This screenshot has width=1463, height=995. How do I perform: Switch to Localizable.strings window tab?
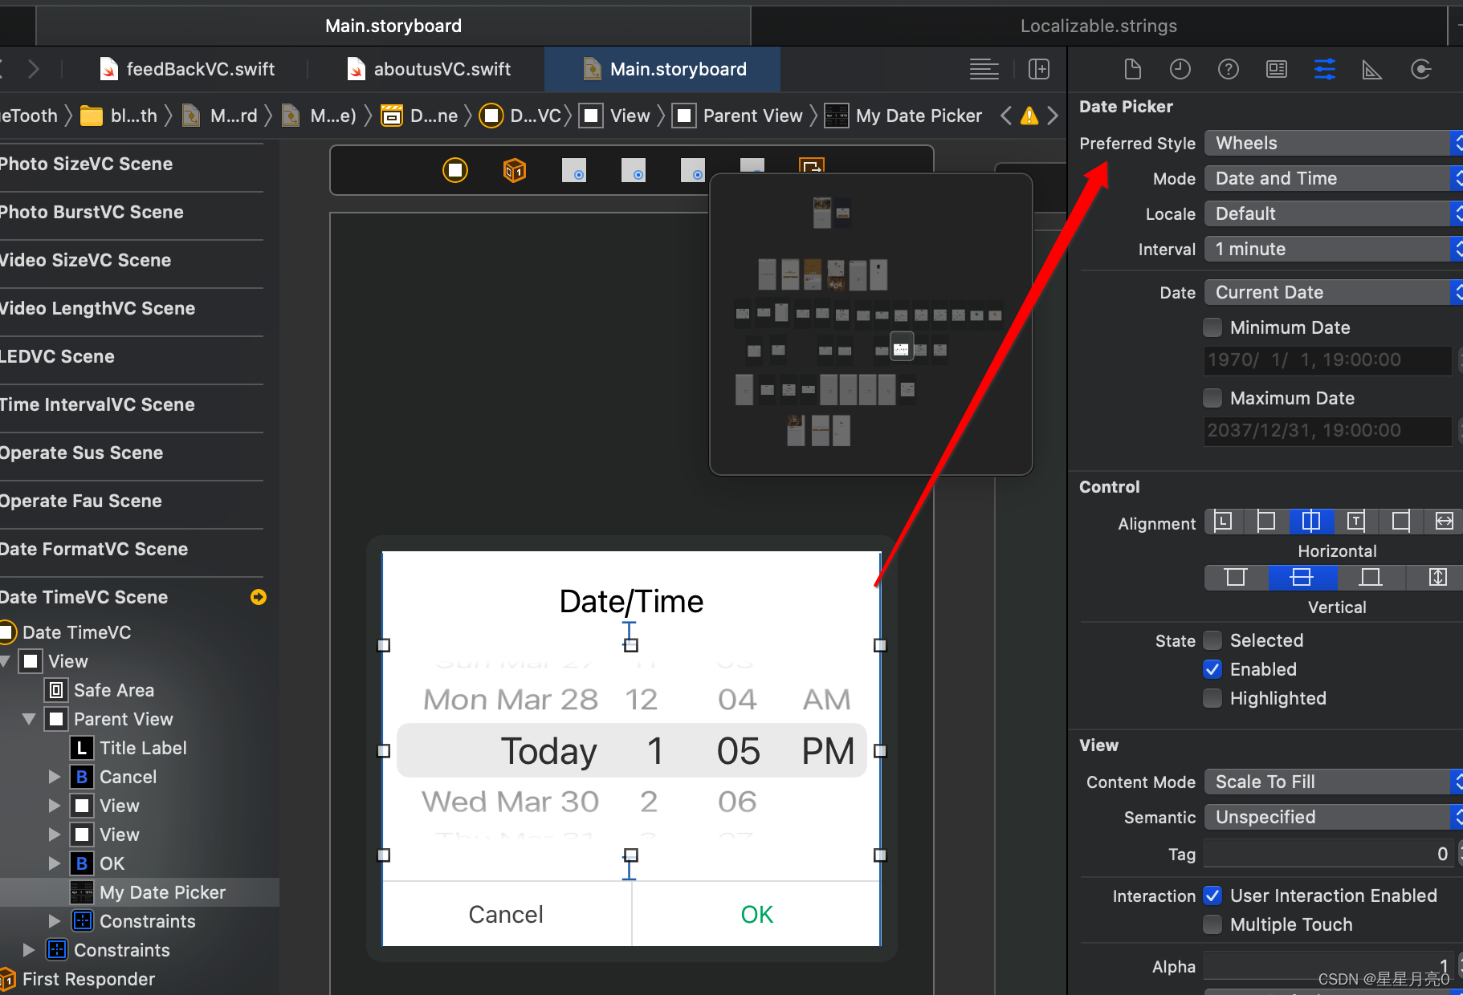click(x=1098, y=26)
